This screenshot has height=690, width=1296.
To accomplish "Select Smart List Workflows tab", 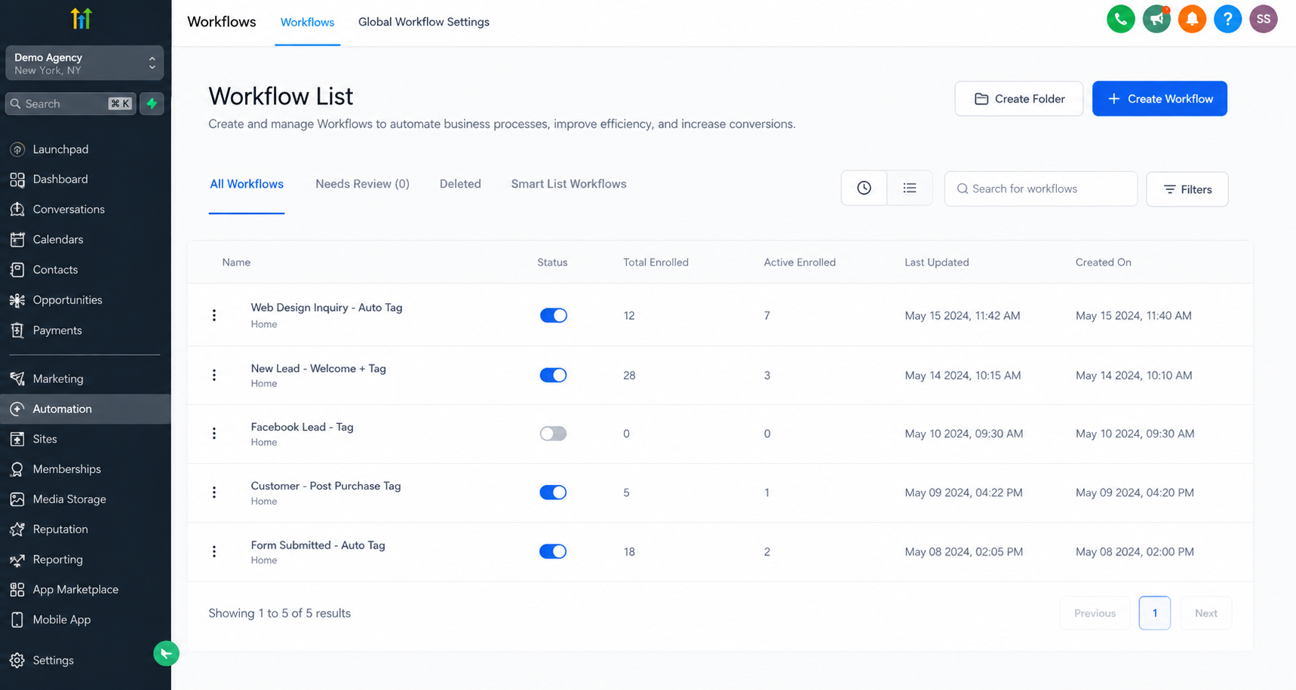I will pyautogui.click(x=569, y=184).
